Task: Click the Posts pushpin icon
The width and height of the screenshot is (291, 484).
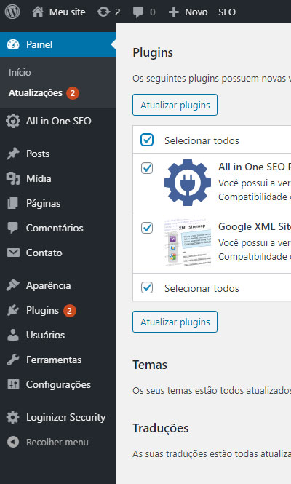Action: [13, 154]
